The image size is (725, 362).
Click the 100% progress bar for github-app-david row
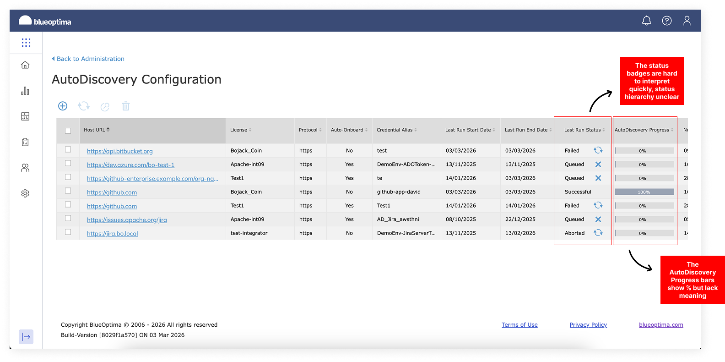(x=644, y=192)
